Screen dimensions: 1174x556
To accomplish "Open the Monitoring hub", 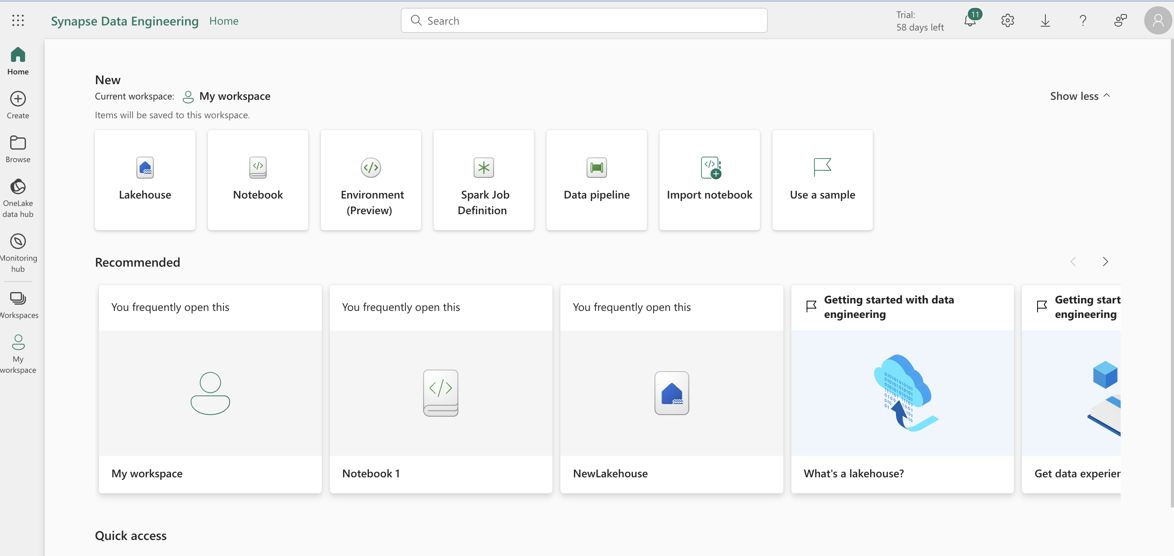I will coord(18,253).
